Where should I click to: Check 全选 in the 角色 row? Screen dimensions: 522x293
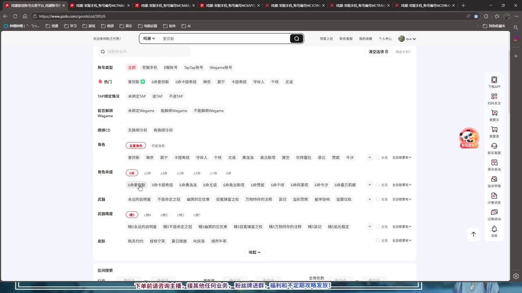coord(378,157)
